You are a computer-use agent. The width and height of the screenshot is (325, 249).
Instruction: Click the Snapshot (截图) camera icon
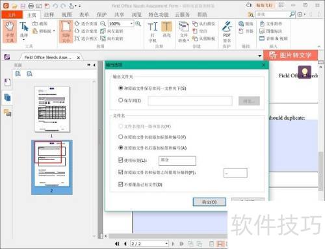tap(35, 23)
